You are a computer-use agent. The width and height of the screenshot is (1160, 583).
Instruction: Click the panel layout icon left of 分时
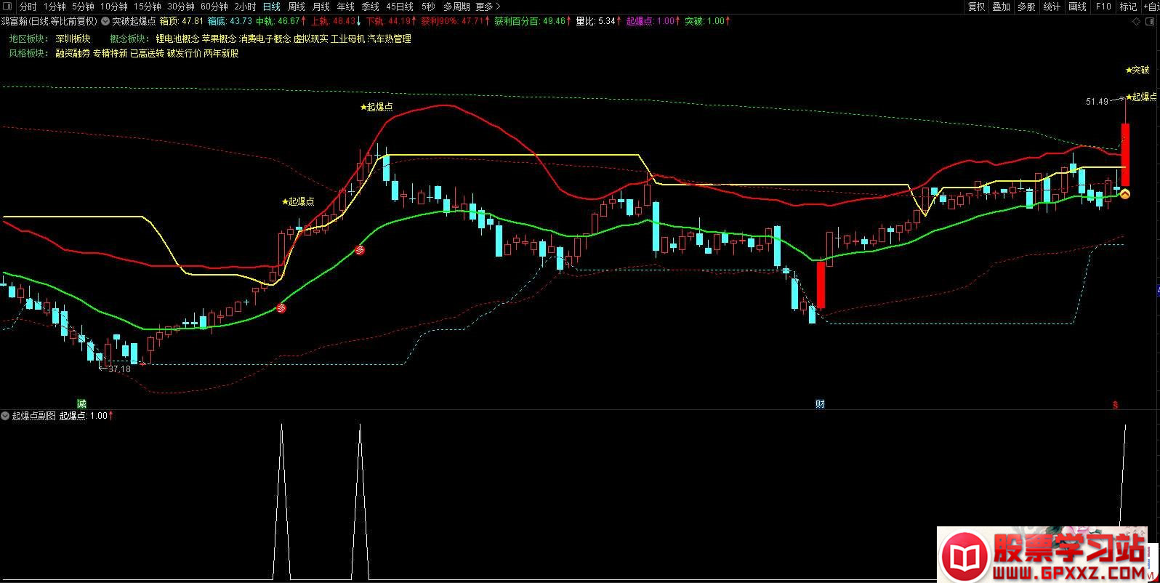(9, 7)
